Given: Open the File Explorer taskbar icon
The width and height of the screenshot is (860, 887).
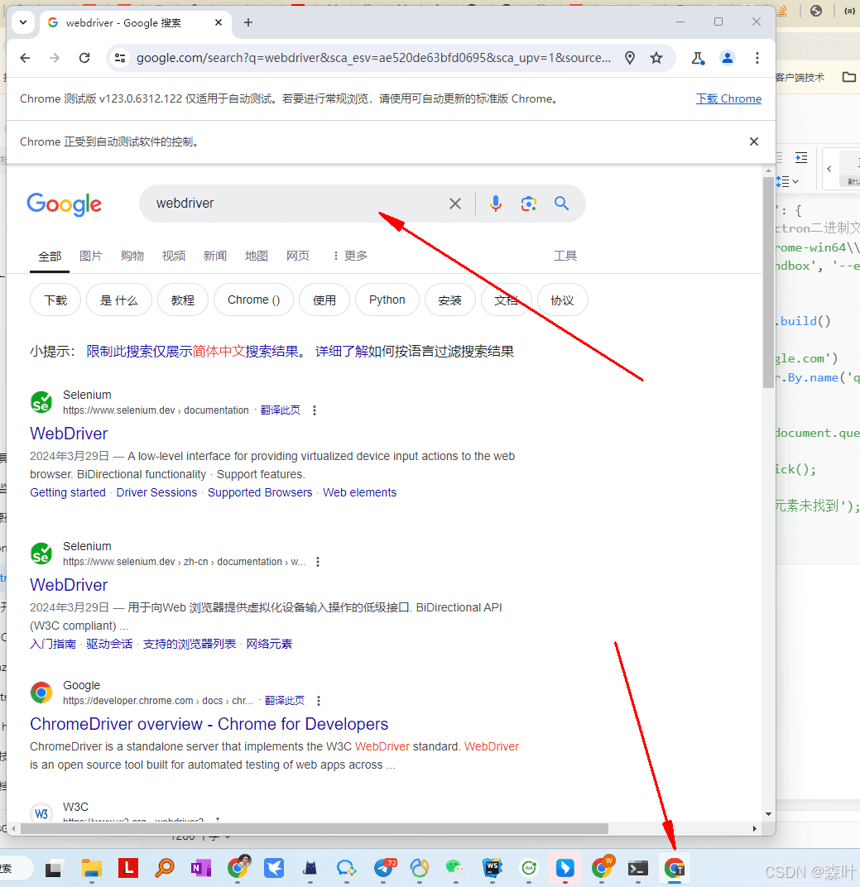Looking at the screenshot, I should point(92,868).
